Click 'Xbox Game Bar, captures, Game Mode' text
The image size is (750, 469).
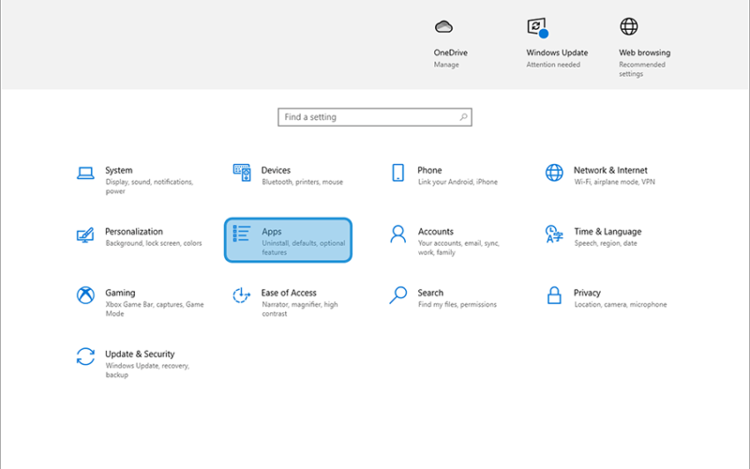(155, 310)
